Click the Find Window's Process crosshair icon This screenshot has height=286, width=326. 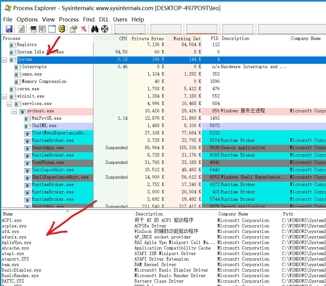click(x=104, y=29)
